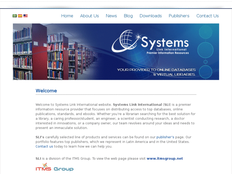
Task: Follow the Contact us link in paragraph
Action: [44, 147]
